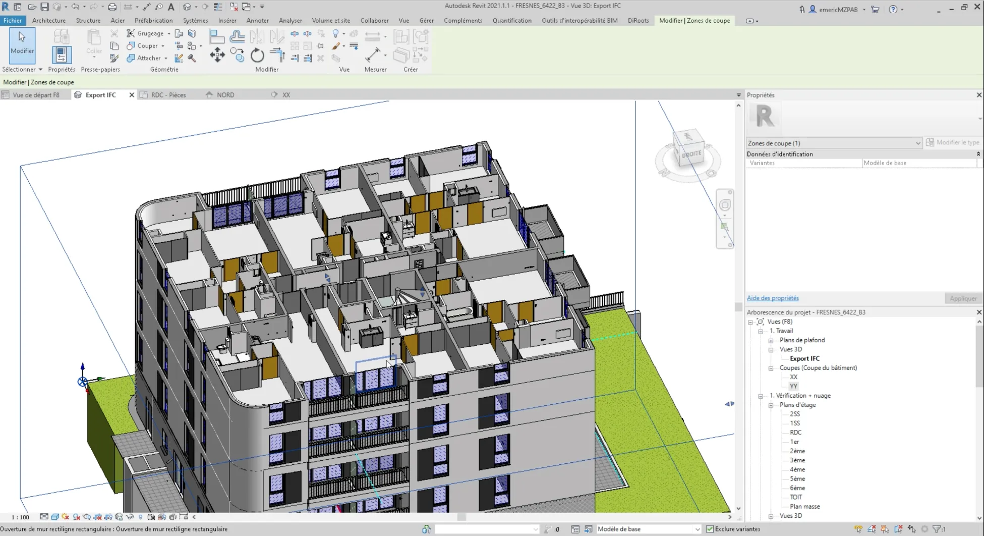Switch to the RDC - Pièces view tab

168,95
